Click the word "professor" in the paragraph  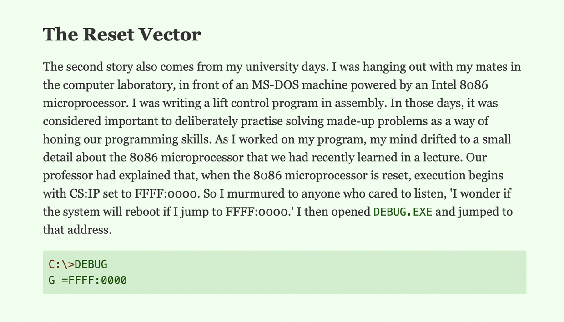tap(67, 176)
